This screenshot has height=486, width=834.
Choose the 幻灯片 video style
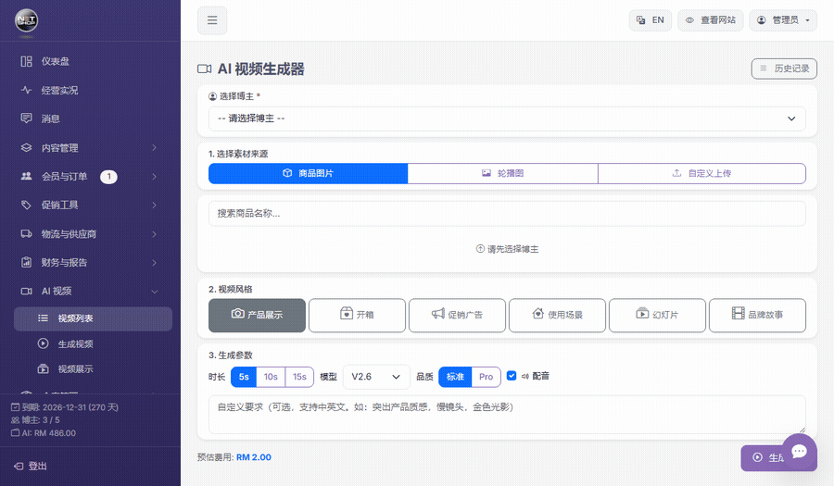(657, 315)
